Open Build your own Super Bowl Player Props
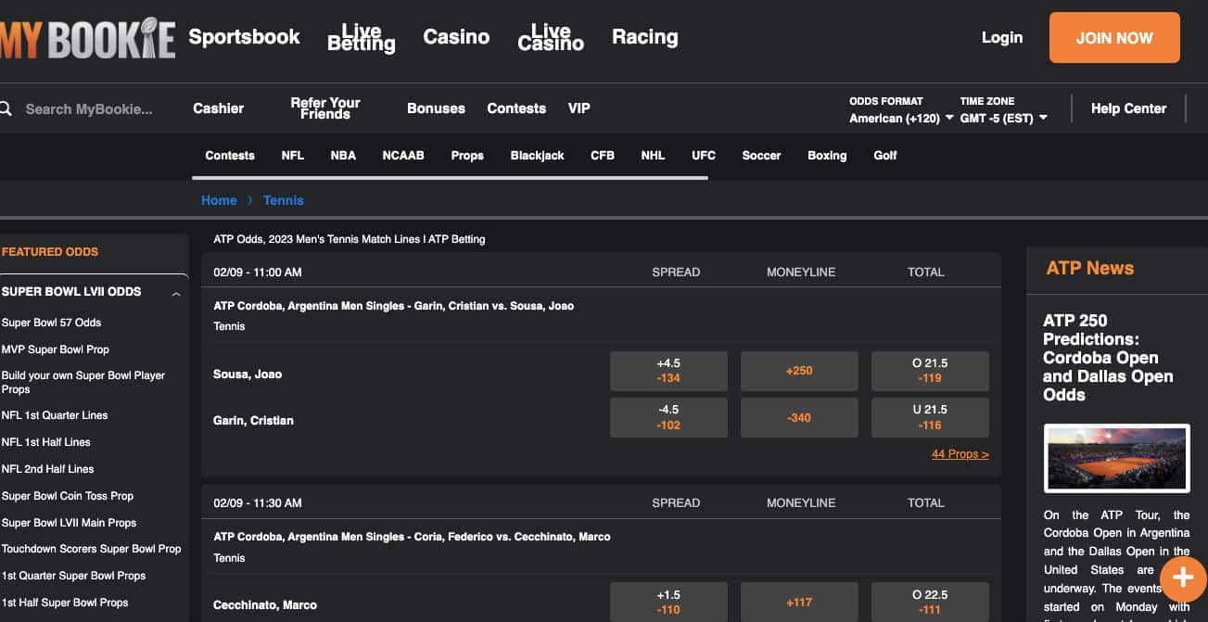 pos(83,382)
